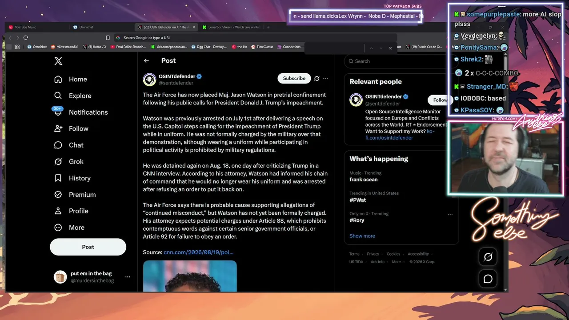This screenshot has height=320, width=569.
Task: Open the Explore magnifier icon
Action: pos(58,96)
